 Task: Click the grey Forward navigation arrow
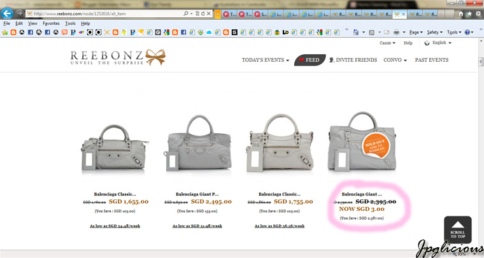tap(19, 13)
